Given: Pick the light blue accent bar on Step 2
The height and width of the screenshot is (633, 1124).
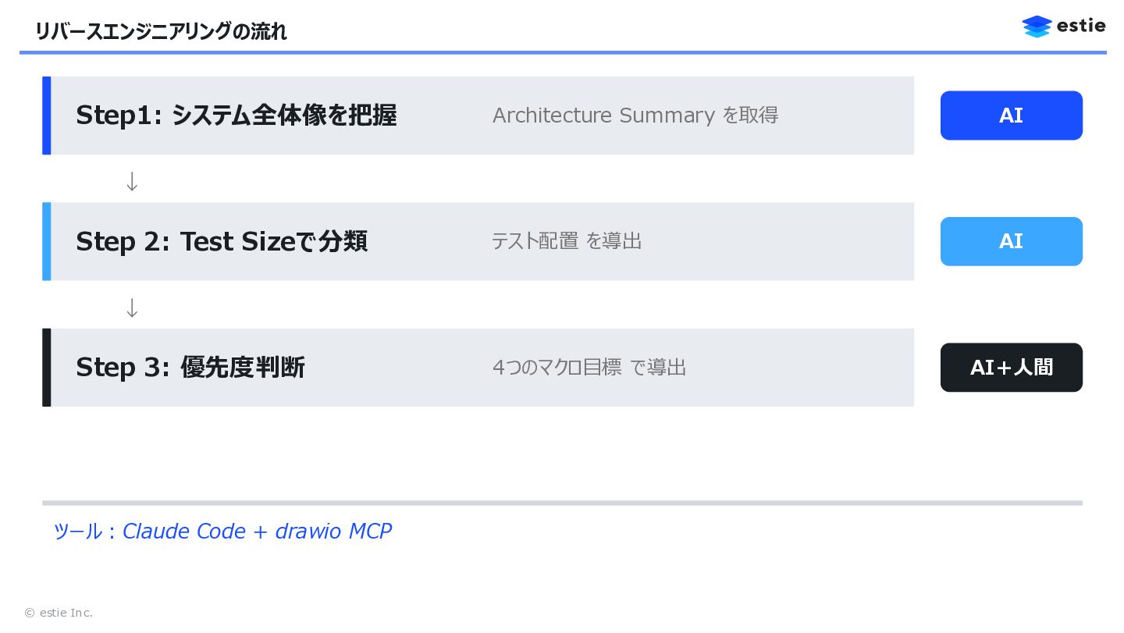Looking at the screenshot, I should (47, 241).
